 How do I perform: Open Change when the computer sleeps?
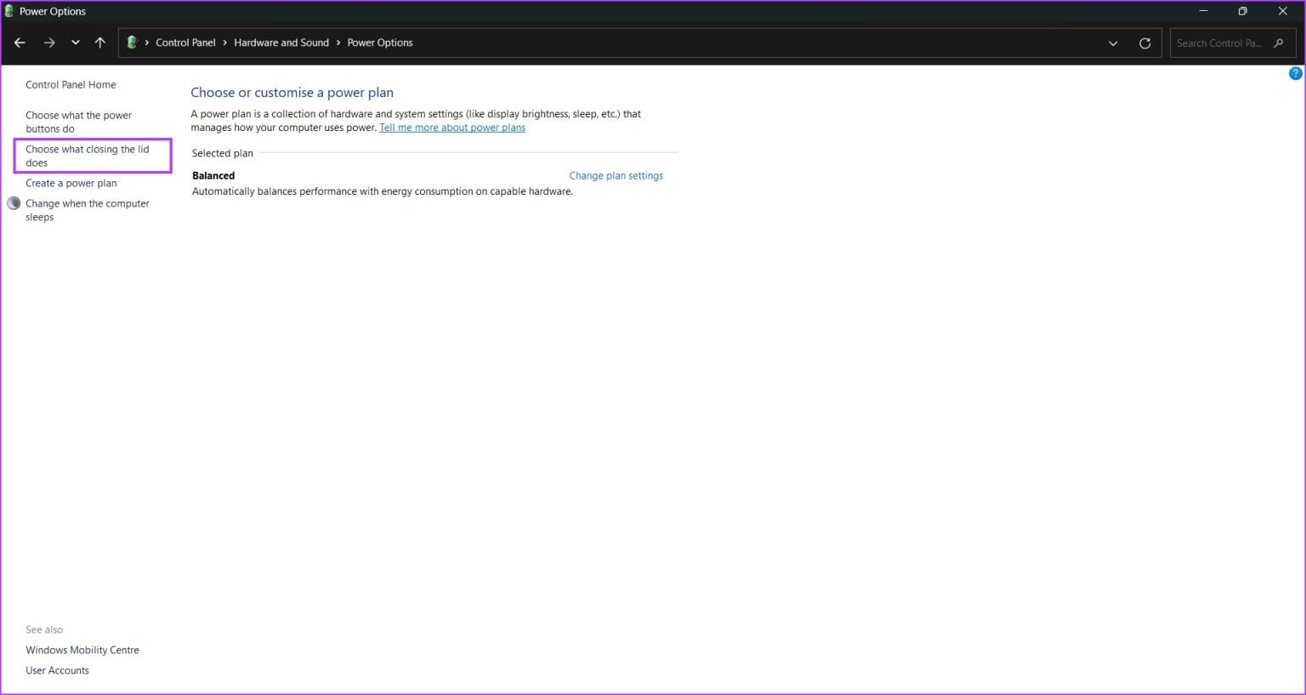tap(88, 211)
